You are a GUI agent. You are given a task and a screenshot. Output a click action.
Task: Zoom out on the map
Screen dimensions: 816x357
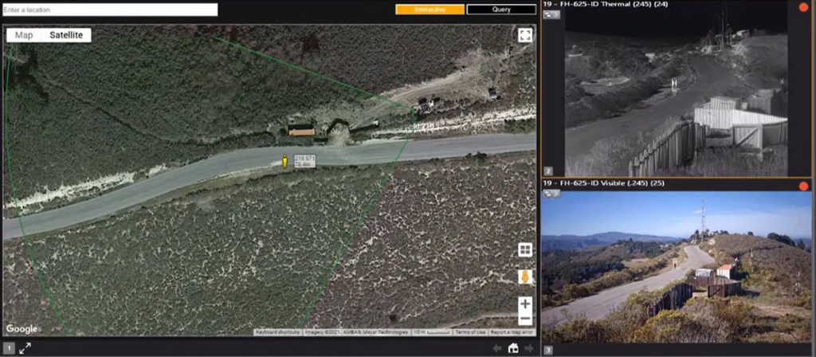pos(525,319)
